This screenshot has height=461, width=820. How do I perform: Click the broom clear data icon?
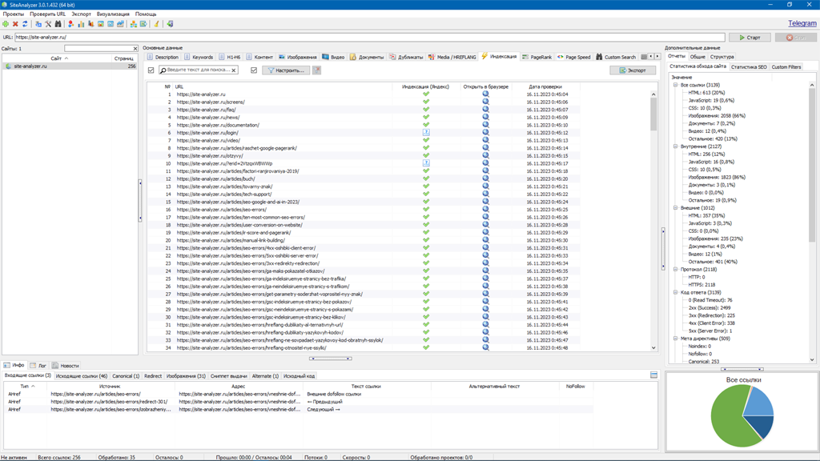tap(156, 24)
